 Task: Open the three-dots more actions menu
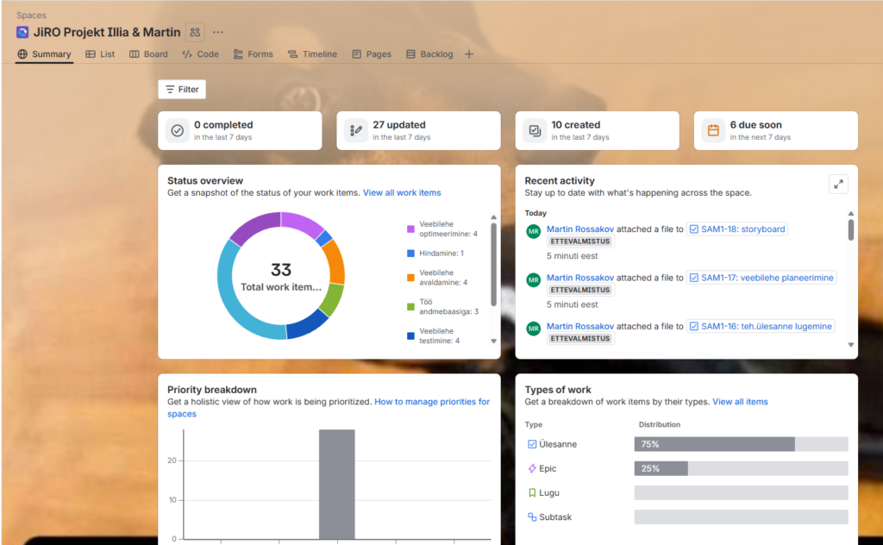coord(218,32)
